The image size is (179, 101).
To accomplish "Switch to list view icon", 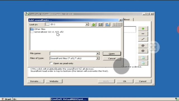I will [114, 24].
